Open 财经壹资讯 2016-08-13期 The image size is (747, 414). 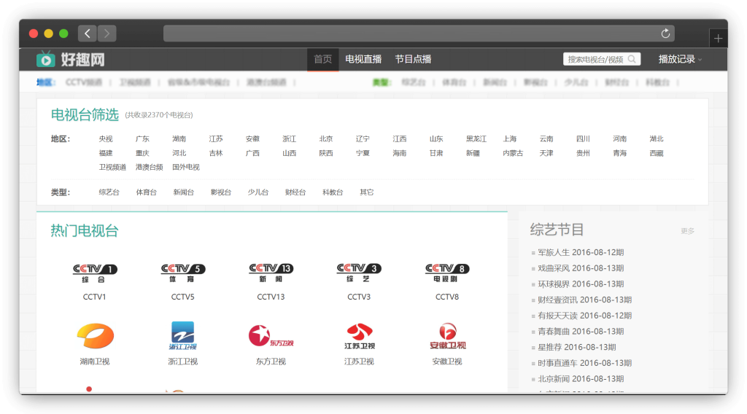(x=584, y=300)
